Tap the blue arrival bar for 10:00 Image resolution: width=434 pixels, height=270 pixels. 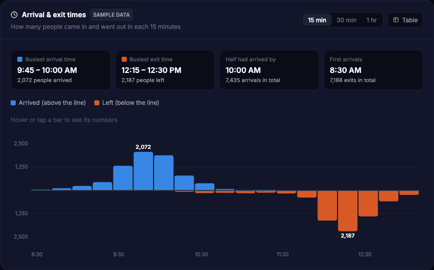[164, 173]
